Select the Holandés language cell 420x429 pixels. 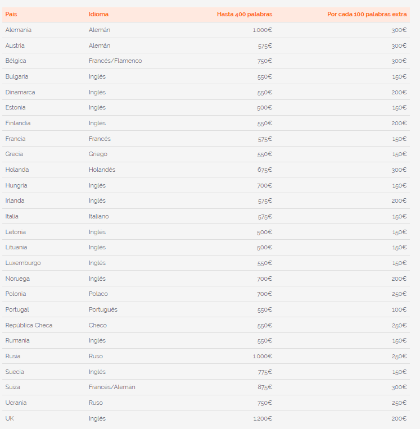pos(102,170)
